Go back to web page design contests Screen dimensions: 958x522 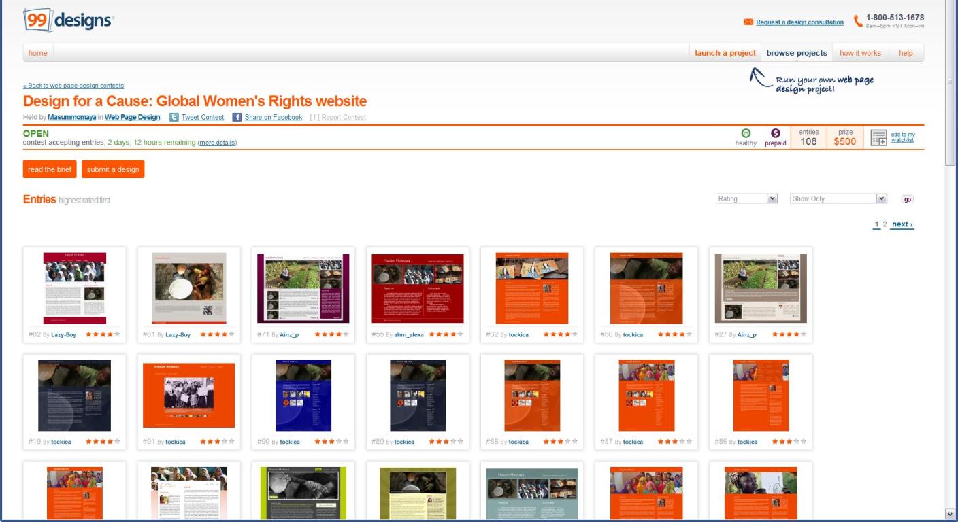(x=73, y=86)
